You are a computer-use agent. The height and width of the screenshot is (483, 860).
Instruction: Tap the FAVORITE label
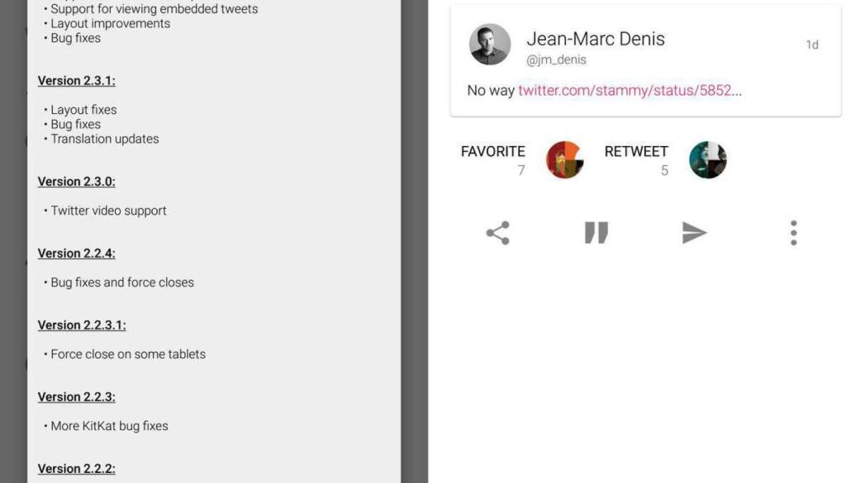click(492, 151)
